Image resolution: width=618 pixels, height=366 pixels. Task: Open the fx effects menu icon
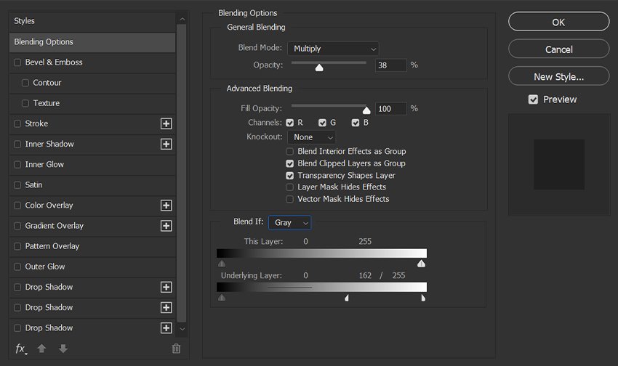click(x=21, y=349)
